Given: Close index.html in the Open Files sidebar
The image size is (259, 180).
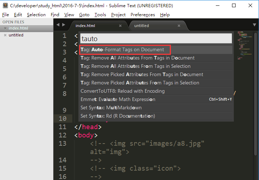Looking at the screenshot, I should coord(5,28).
